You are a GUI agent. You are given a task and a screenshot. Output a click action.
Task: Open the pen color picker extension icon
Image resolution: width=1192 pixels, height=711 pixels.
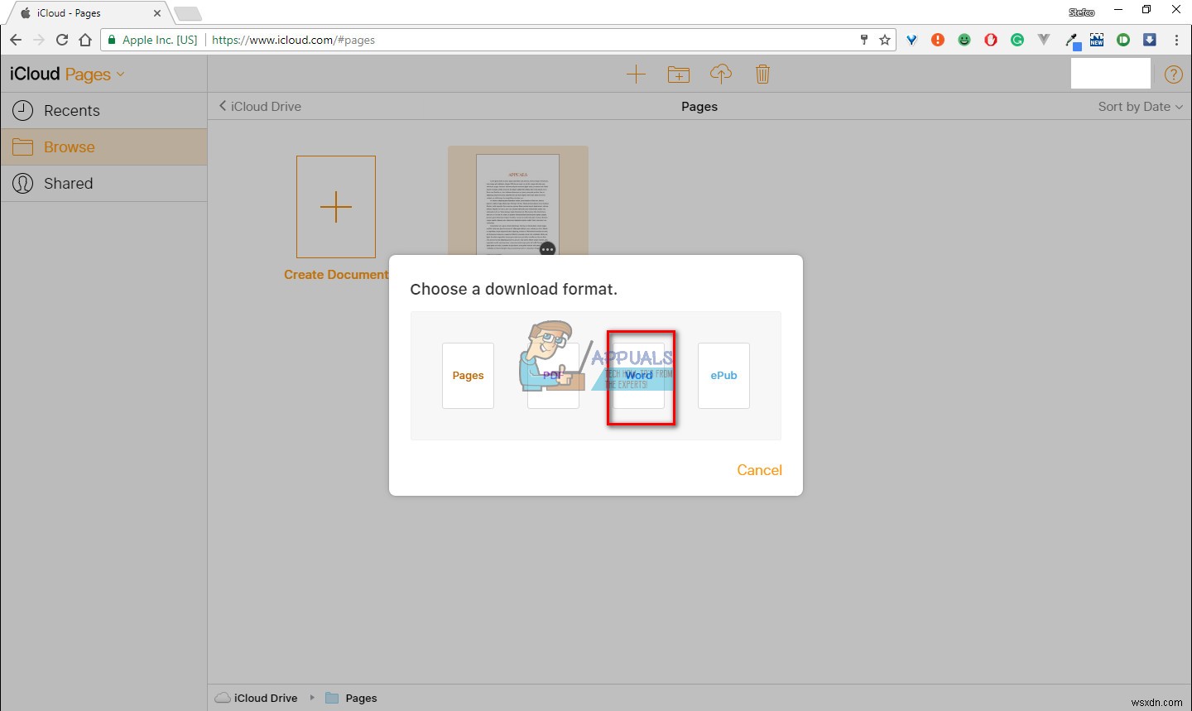(1072, 41)
